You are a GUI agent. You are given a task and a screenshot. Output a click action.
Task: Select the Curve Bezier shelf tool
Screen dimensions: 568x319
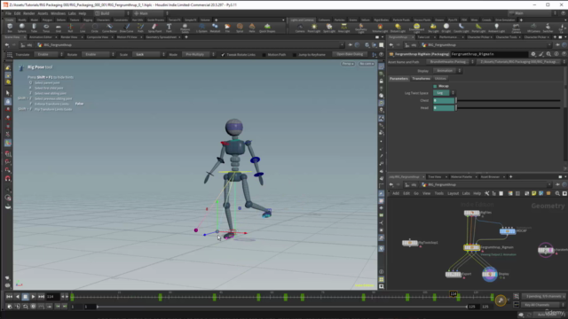[x=109, y=27]
